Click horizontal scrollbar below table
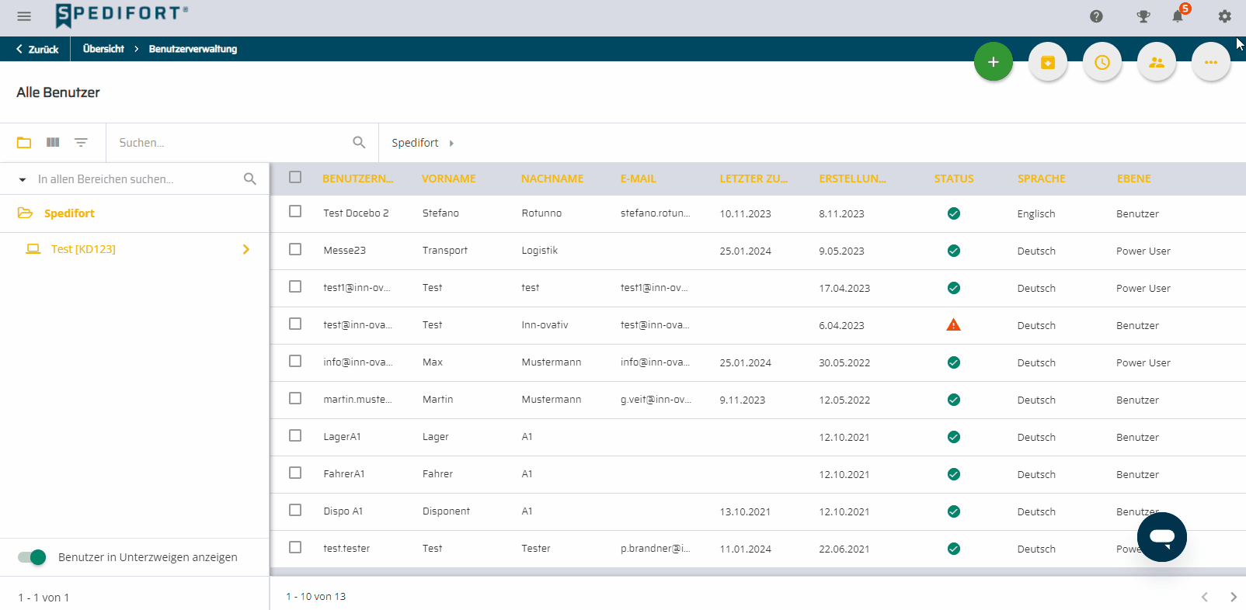The height and width of the screenshot is (610, 1246). (757, 572)
